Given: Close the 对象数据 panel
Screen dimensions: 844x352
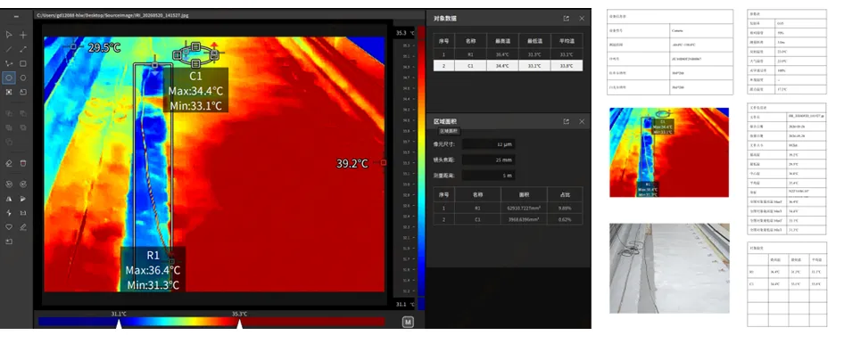Looking at the screenshot, I should pyautogui.click(x=582, y=19).
